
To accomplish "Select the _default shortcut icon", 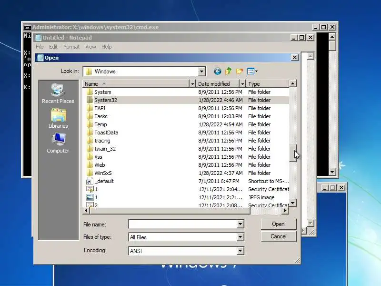I will coord(90,181).
